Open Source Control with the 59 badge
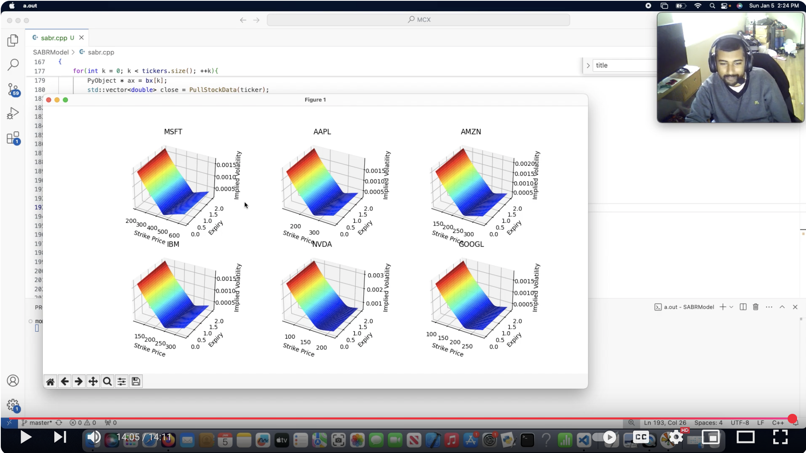The height and width of the screenshot is (453, 806). pyautogui.click(x=13, y=89)
